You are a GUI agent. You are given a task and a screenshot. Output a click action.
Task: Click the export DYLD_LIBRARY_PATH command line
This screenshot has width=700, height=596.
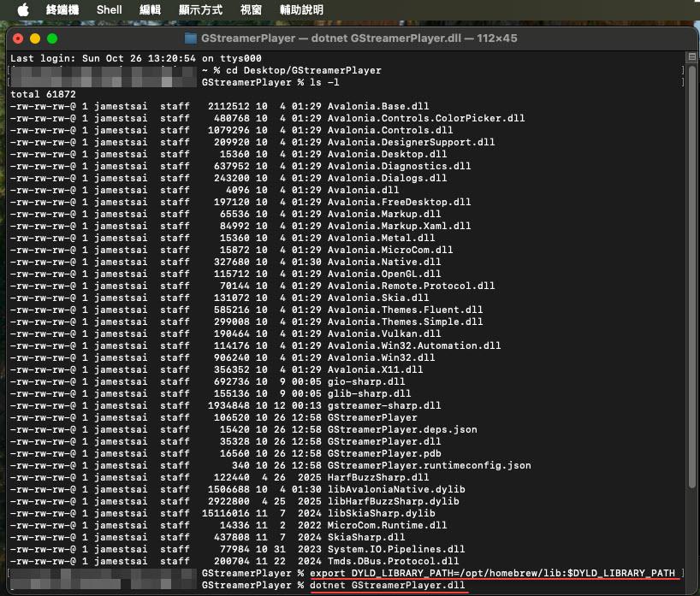click(495, 572)
